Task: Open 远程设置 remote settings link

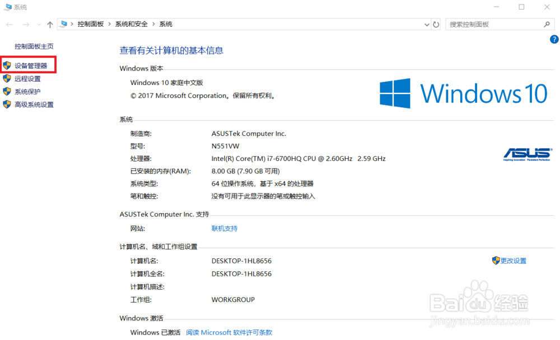Action: pos(27,79)
